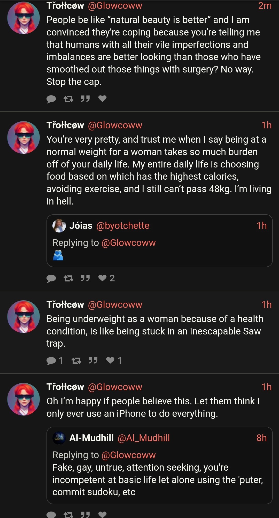The height and width of the screenshot is (518, 279).
Task: Tap @Glowcoww mention in Al-Mudhill's reply
Action: click(129, 455)
